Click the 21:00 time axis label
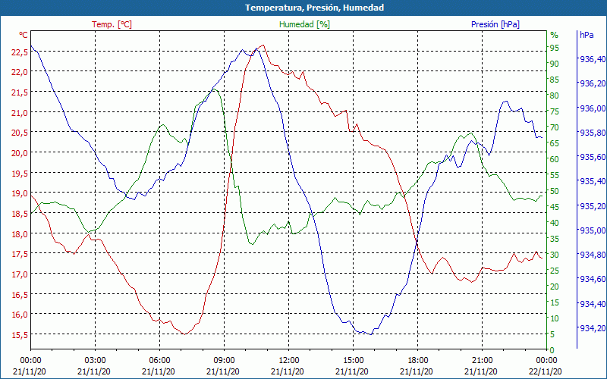Screen dimensions: 607x379 (483, 362)
